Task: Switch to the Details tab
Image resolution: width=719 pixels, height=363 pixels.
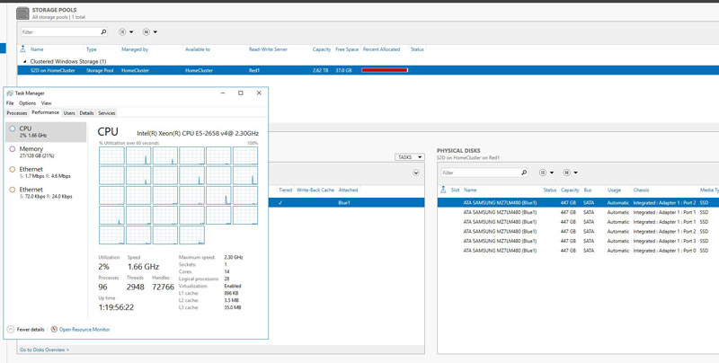Action: pos(86,113)
